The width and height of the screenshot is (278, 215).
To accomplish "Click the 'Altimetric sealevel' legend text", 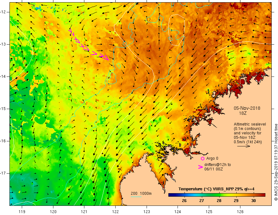I will tap(250, 124).
